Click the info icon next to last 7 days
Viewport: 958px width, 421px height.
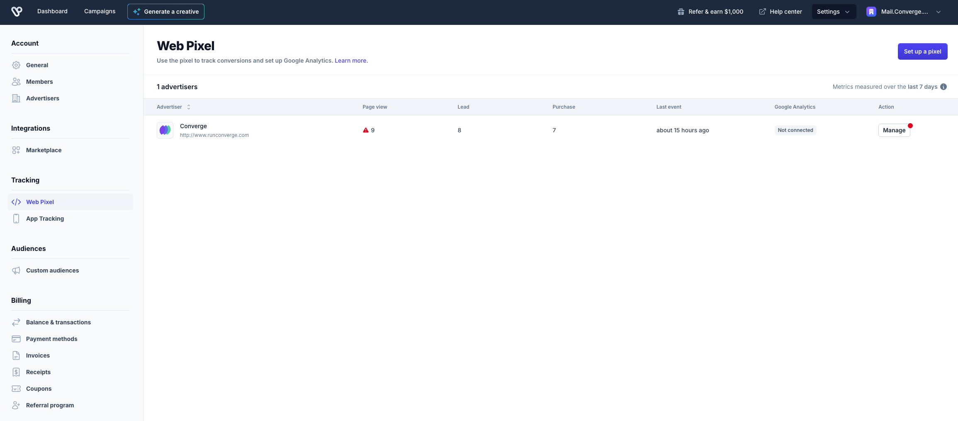[943, 87]
